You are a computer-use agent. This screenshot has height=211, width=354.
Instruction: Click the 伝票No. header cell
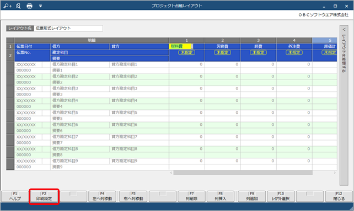pyautogui.click(x=33, y=55)
